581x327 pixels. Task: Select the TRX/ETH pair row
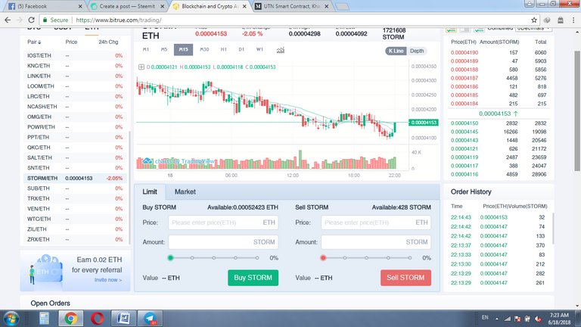(x=73, y=199)
